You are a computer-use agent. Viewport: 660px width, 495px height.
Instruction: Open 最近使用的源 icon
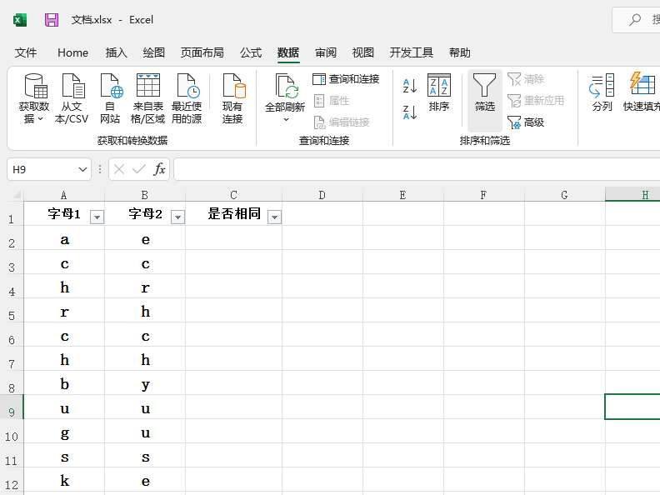click(x=187, y=86)
